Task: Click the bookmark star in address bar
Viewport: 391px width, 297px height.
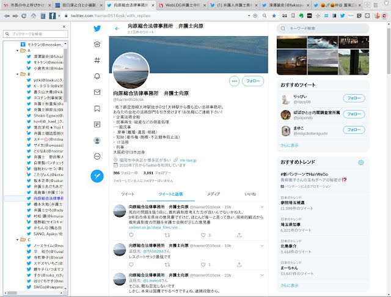Action: pyautogui.click(x=274, y=16)
